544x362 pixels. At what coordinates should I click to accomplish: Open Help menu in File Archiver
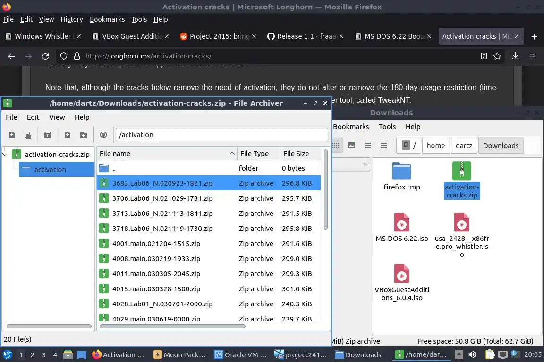click(x=82, y=117)
